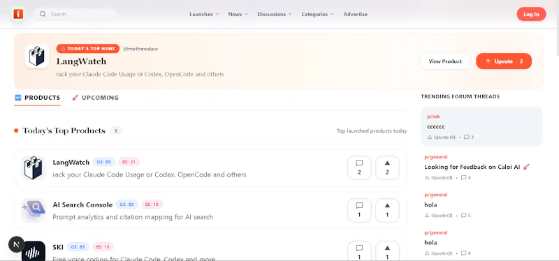Upvote LangWatch in the product list
This screenshot has height=261, width=559.
388,167
